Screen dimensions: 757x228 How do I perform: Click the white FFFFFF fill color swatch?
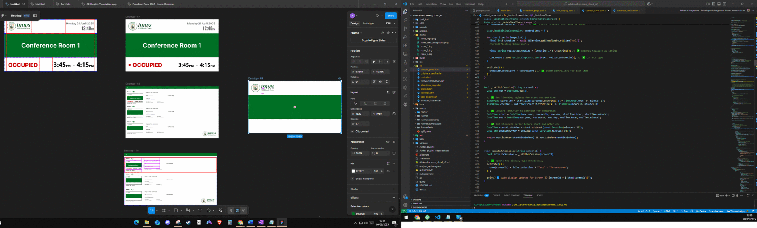[x=353, y=171]
